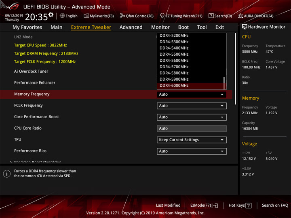
Task: Choose DDR4-5500MHz option
Action: point(190,55)
